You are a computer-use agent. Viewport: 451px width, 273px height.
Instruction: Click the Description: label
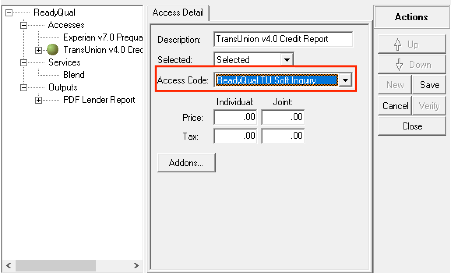tap(179, 39)
